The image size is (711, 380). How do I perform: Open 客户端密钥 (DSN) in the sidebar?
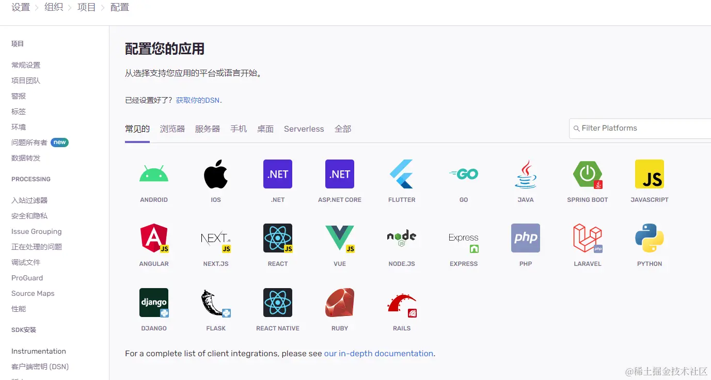coord(40,367)
